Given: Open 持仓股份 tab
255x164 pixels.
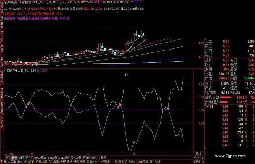Looking at the screenshot, I should pyautogui.click(x=143, y=162).
